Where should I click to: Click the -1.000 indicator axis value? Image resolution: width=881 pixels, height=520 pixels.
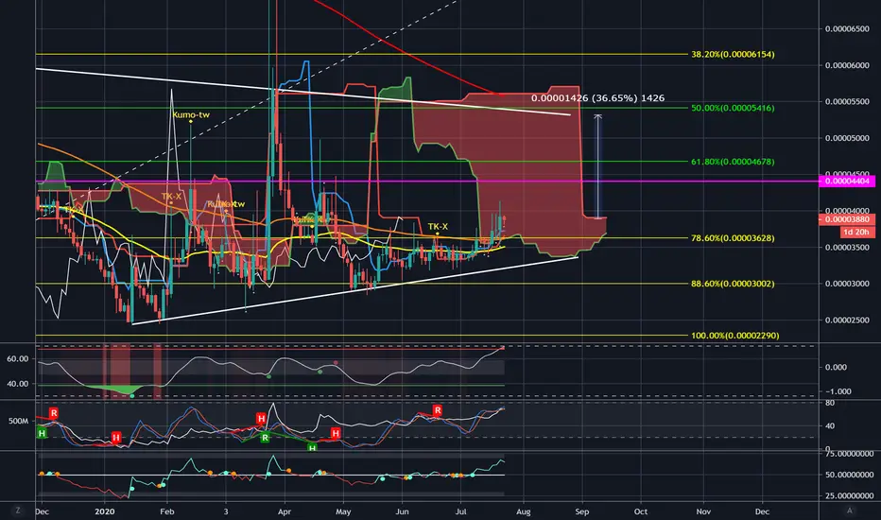(x=838, y=391)
